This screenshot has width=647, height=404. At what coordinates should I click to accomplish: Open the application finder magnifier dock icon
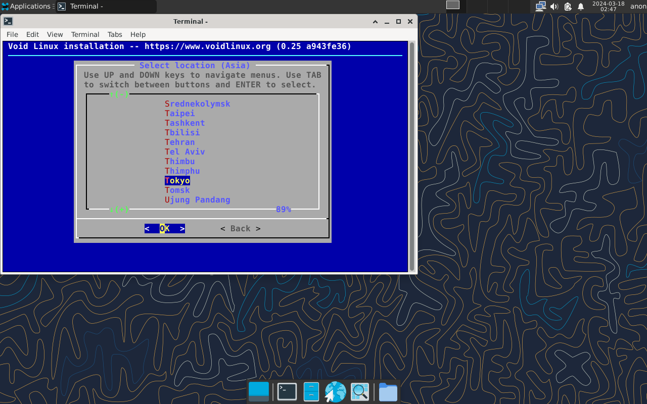pos(360,392)
